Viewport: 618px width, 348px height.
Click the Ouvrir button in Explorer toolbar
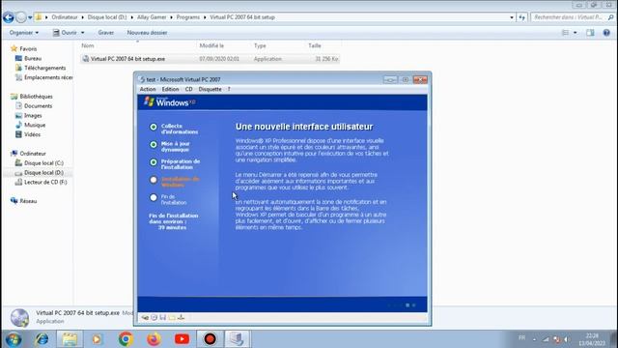pos(66,33)
